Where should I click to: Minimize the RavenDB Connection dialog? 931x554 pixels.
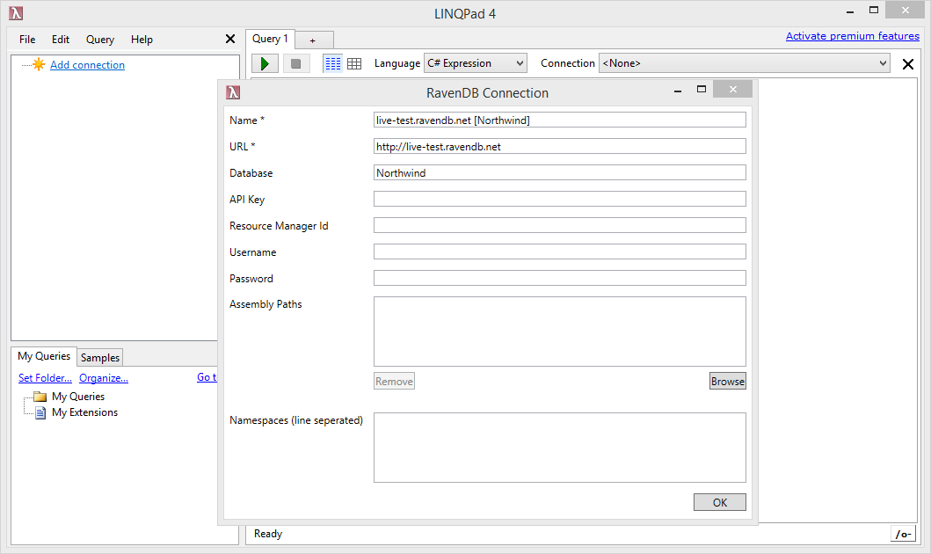pos(678,90)
